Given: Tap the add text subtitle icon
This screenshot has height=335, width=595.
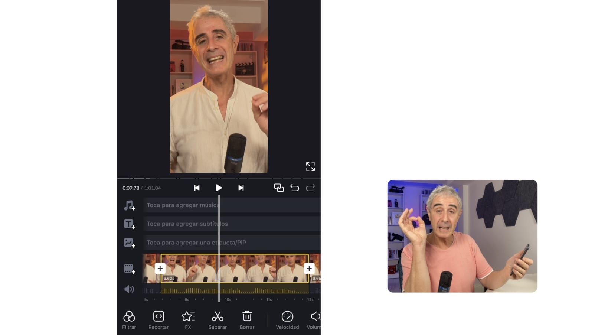Looking at the screenshot, I should click(129, 224).
